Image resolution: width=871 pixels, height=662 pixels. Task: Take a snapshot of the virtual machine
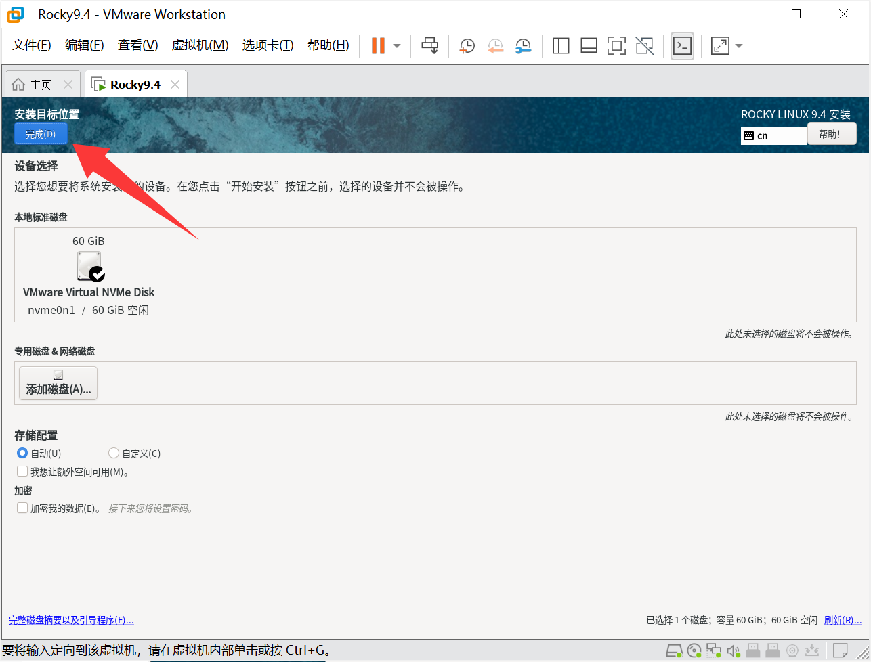(x=467, y=46)
